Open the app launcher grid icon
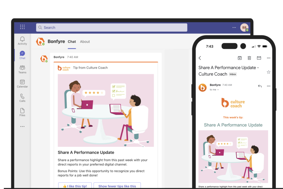 pyautogui.click(x=22, y=27)
